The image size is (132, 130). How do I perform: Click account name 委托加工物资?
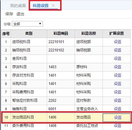(x=87, y=126)
